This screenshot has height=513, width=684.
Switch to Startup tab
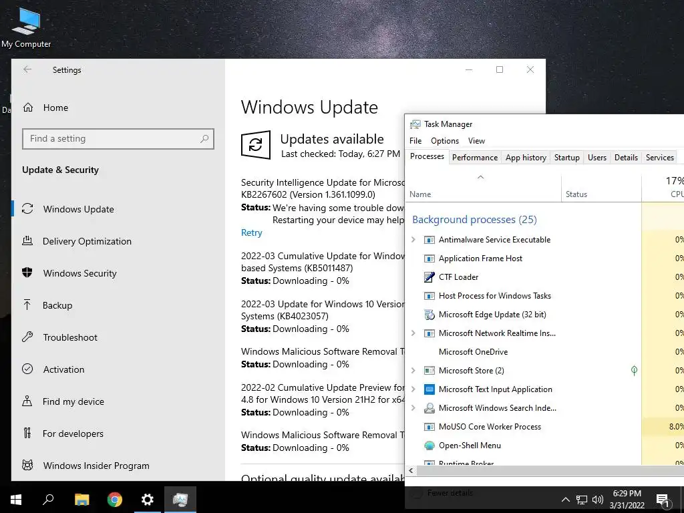(566, 158)
